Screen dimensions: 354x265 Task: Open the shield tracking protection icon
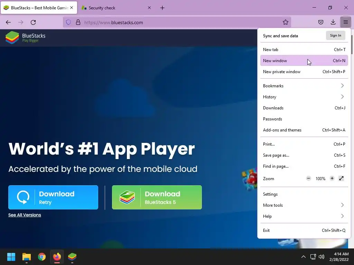pos(68,22)
